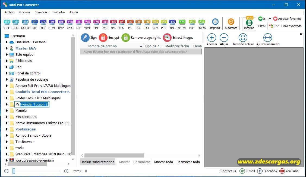Open the Informe PRO report
This screenshot has height=177, width=306.
pyautogui.click(x=249, y=23)
